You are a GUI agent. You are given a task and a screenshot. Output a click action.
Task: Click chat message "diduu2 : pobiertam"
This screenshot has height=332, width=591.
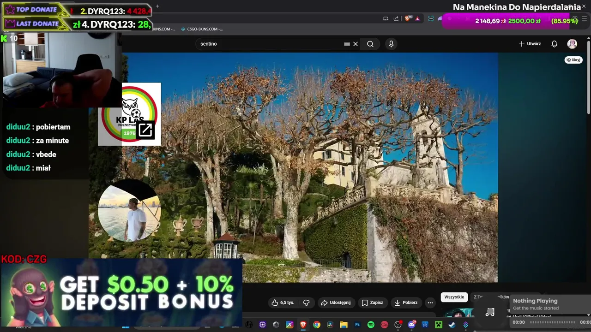click(x=38, y=127)
